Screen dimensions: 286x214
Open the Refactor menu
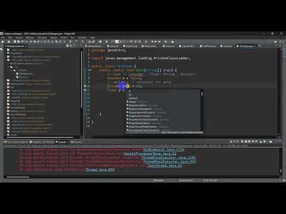coord(30,37)
